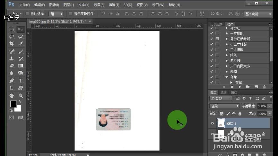278x156 pixels.
Task: Select the Move tool
Action: click(x=21, y=29)
